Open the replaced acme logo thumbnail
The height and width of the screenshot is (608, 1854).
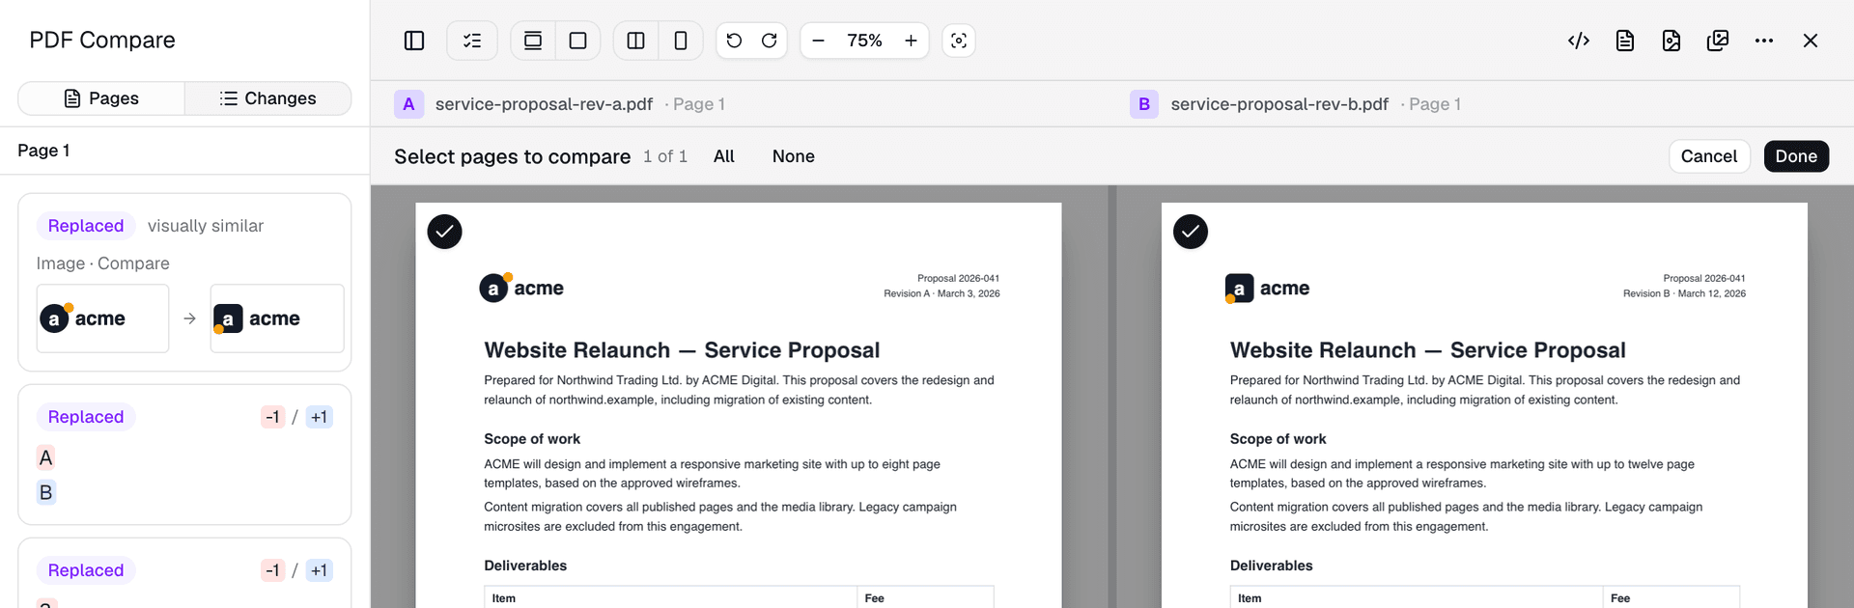(x=277, y=318)
